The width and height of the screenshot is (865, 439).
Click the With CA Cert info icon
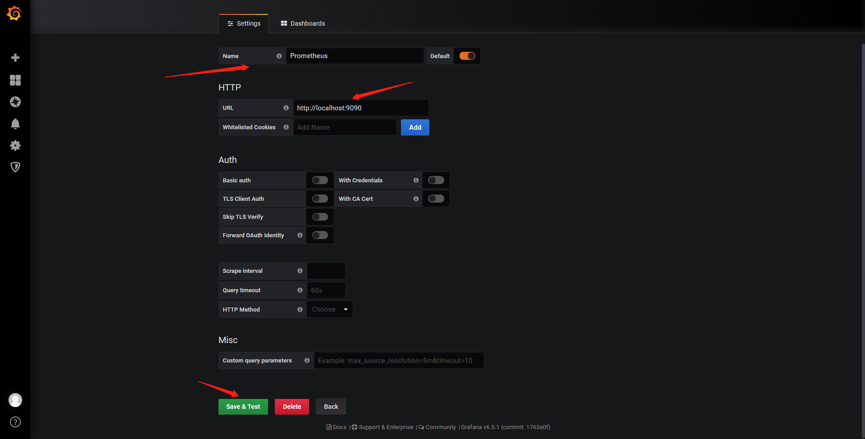(x=416, y=199)
